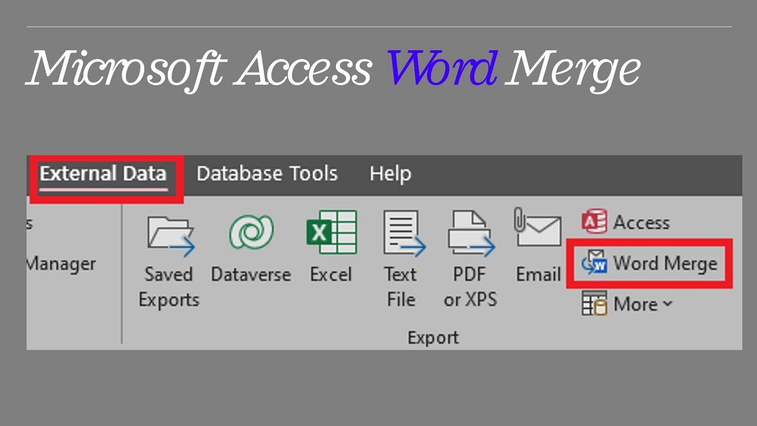Click the Email export envelope icon
The width and height of the screenshot is (757, 426).
click(x=537, y=228)
